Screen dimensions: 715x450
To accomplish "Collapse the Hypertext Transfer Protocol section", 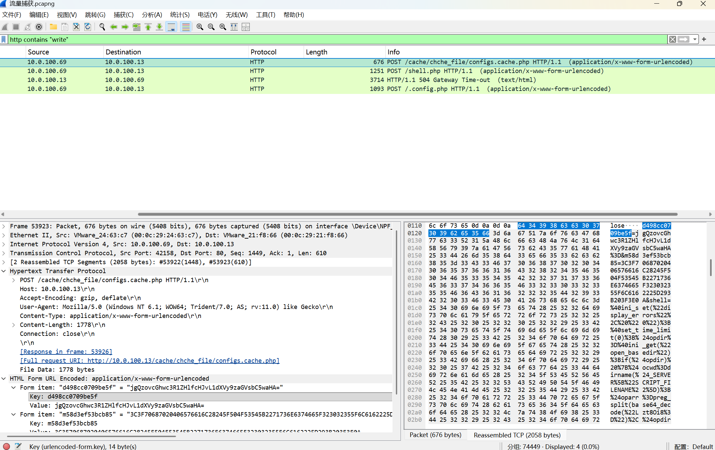I will 4,271.
